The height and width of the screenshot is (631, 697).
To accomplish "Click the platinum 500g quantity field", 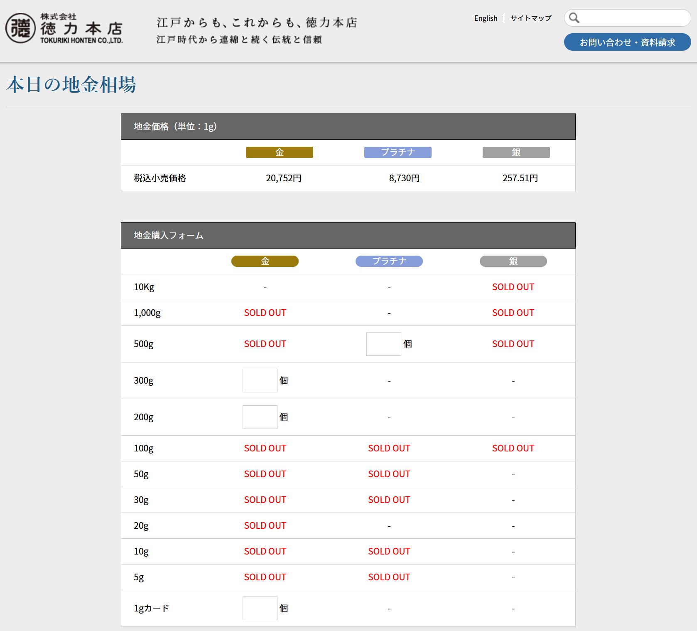I will tap(383, 344).
